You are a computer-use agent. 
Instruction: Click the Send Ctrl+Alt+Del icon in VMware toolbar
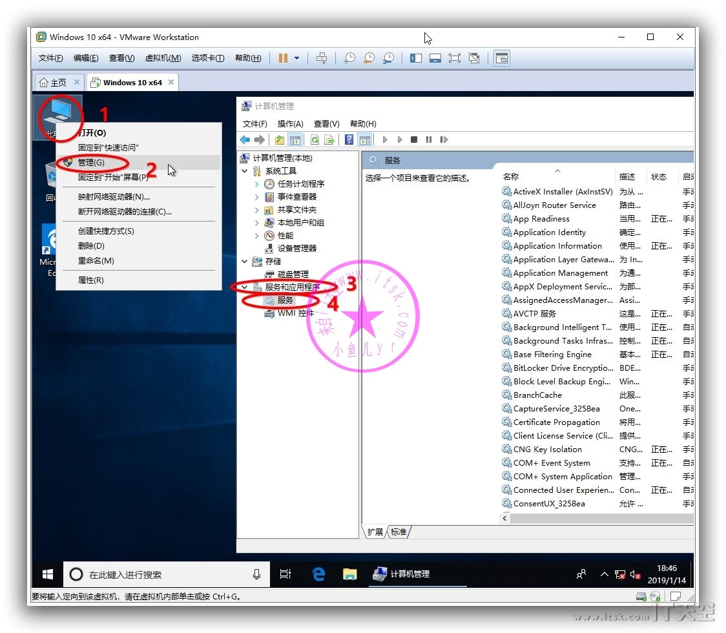(321, 58)
